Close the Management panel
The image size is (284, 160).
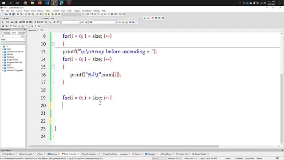[25, 29]
